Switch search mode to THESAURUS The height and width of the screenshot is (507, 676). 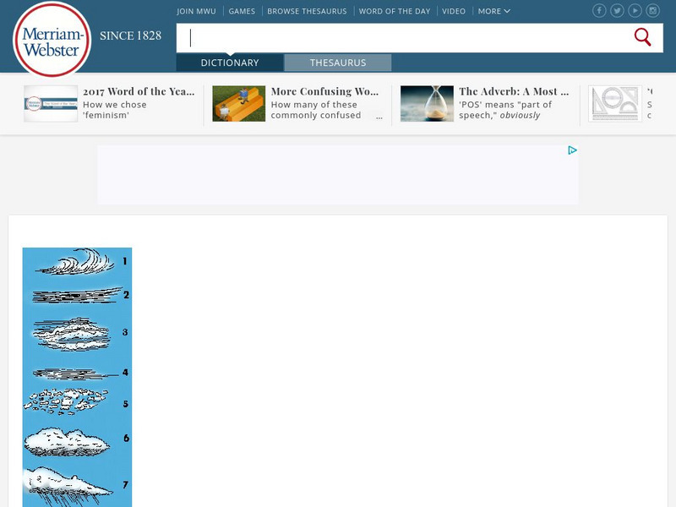pyautogui.click(x=338, y=63)
